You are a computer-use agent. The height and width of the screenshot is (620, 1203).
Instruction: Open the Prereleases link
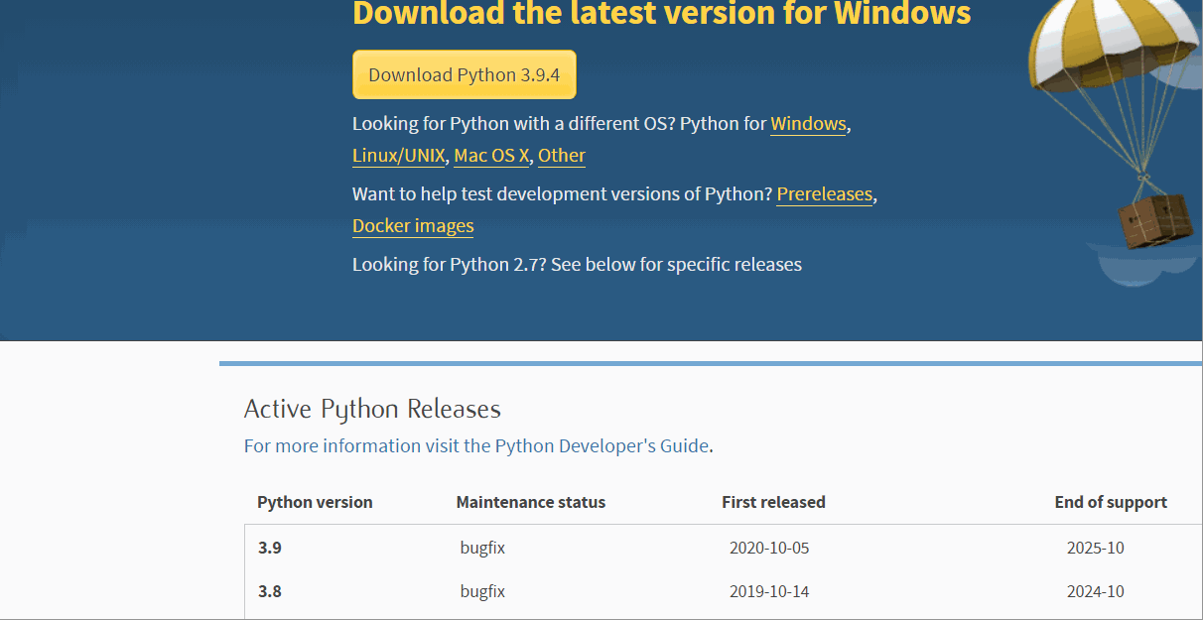[x=824, y=194]
